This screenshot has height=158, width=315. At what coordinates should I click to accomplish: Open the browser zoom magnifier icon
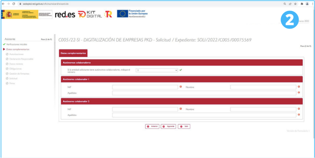[x=285, y=4]
